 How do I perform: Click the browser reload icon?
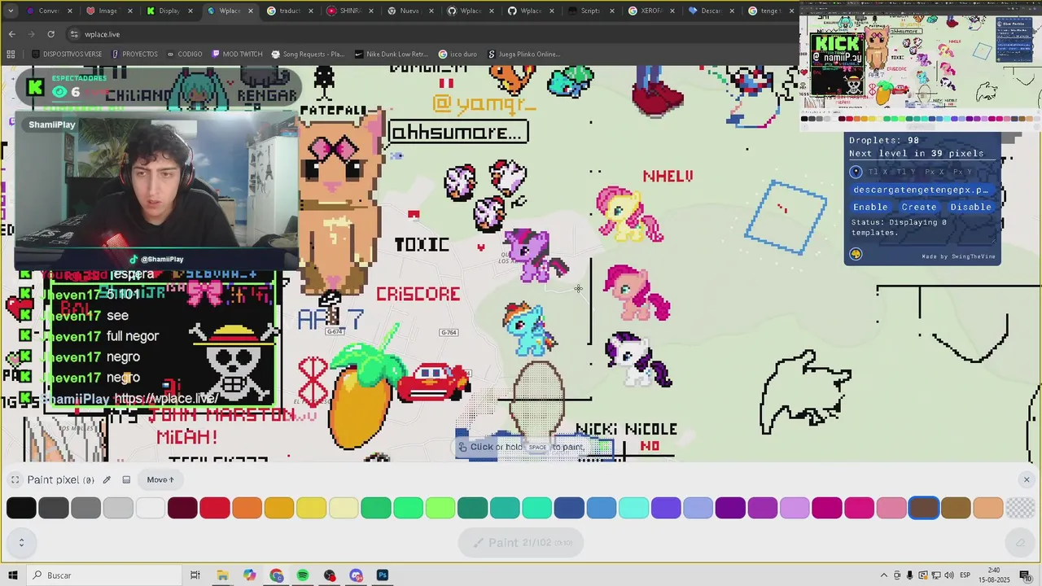(x=50, y=34)
